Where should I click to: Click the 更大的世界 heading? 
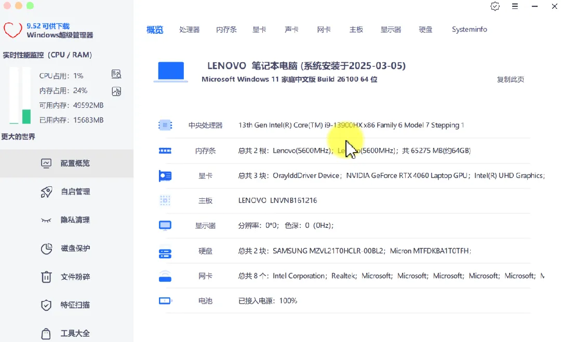[18, 137]
